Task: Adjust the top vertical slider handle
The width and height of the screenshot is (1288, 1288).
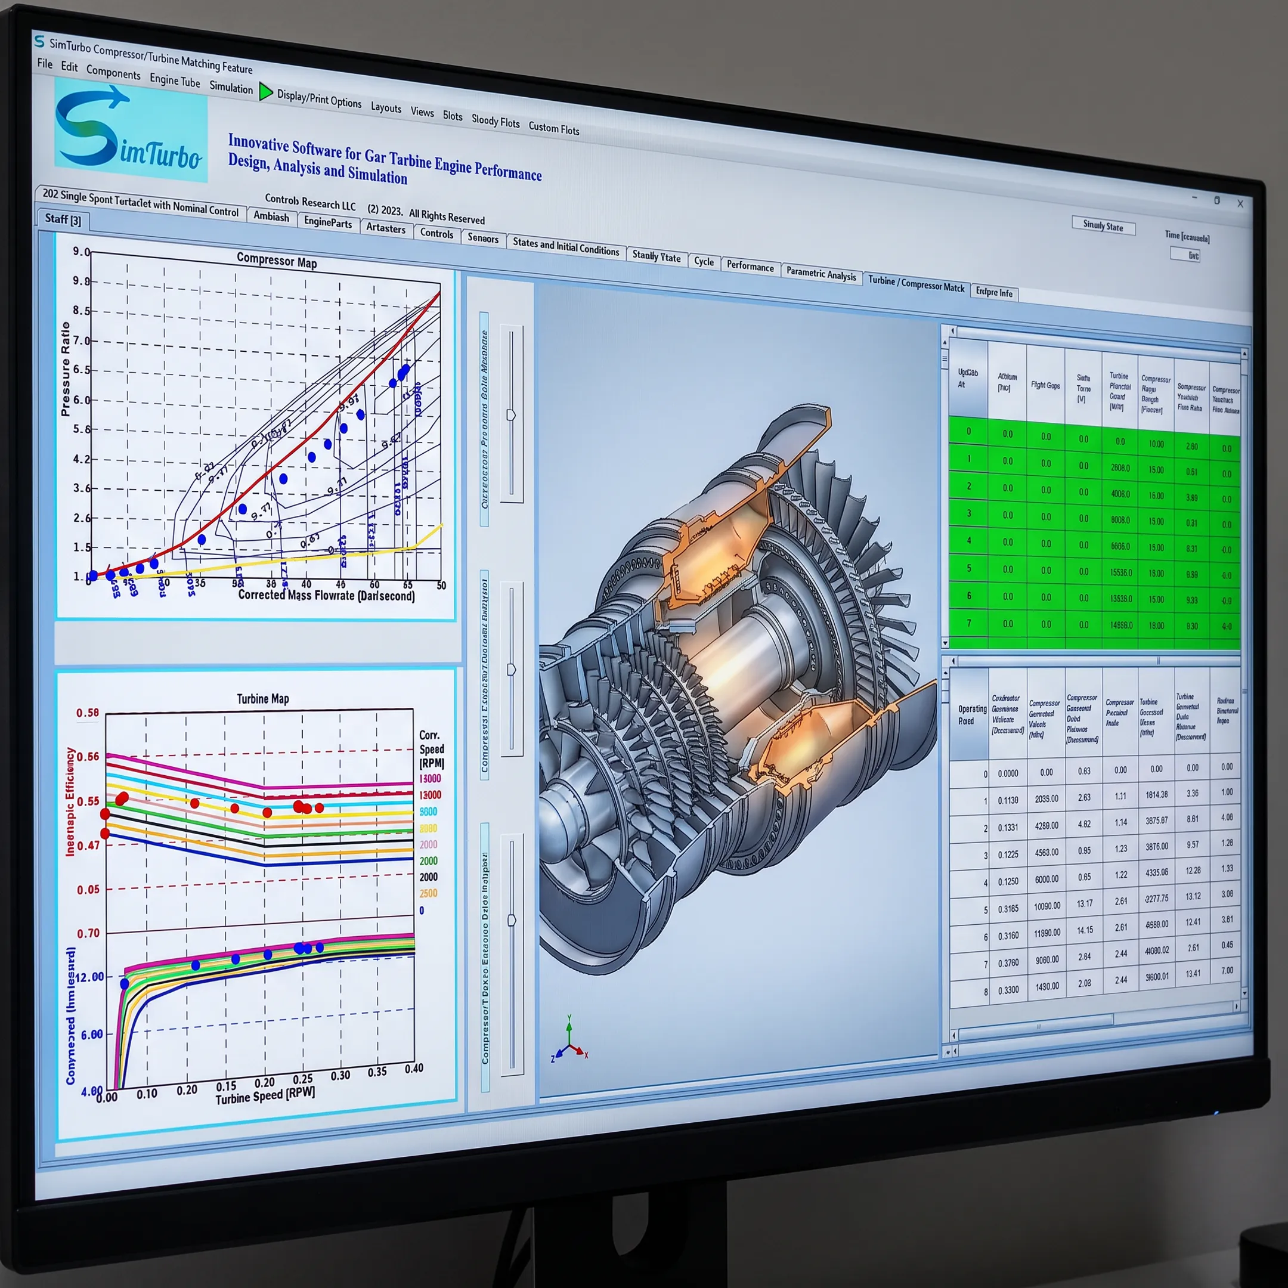Action: point(510,414)
